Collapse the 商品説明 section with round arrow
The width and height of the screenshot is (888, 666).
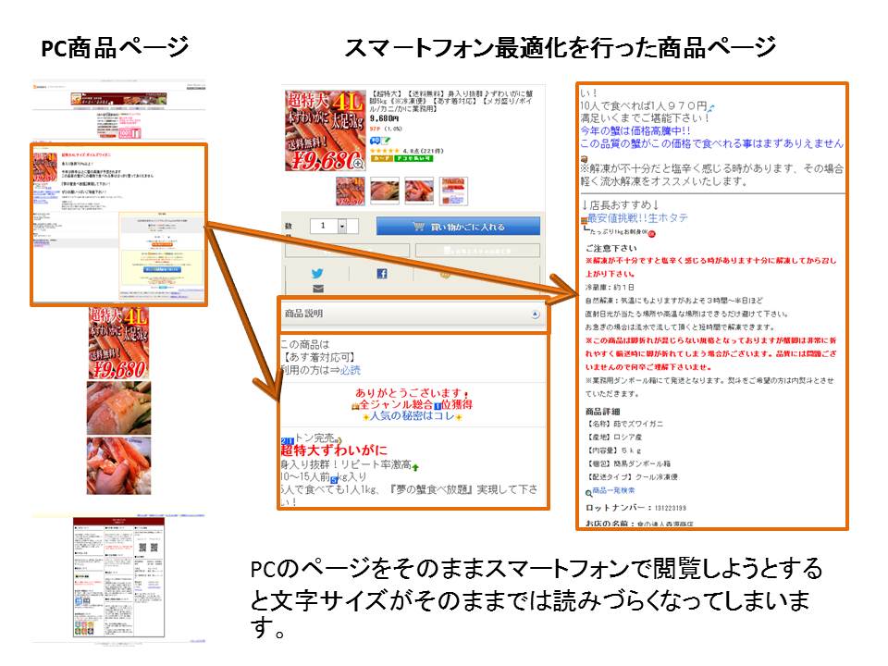(x=535, y=314)
